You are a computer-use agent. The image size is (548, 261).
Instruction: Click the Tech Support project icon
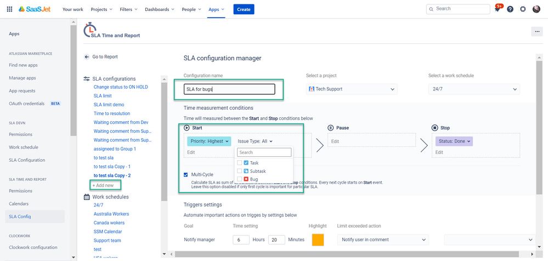[312, 89]
